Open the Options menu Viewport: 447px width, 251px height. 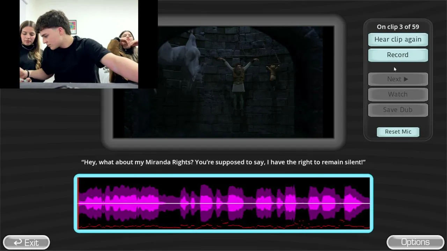pos(415,242)
